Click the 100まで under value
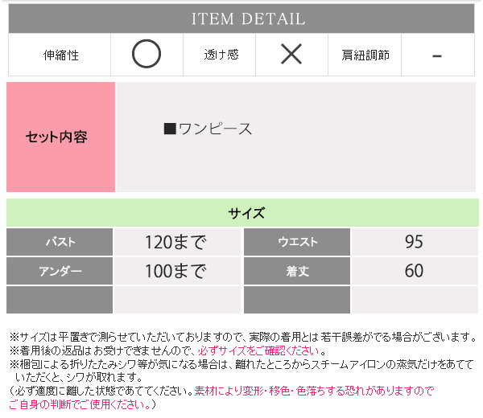The width and height of the screenshot is (483, 418). pos(175,271)
